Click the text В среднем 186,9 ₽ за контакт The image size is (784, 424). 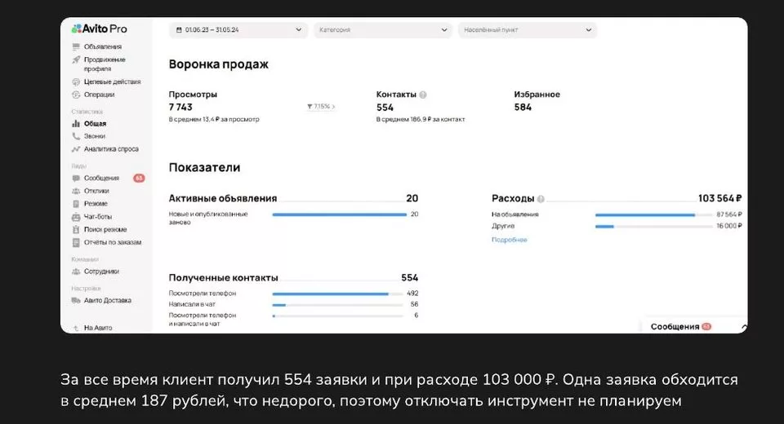421,119
